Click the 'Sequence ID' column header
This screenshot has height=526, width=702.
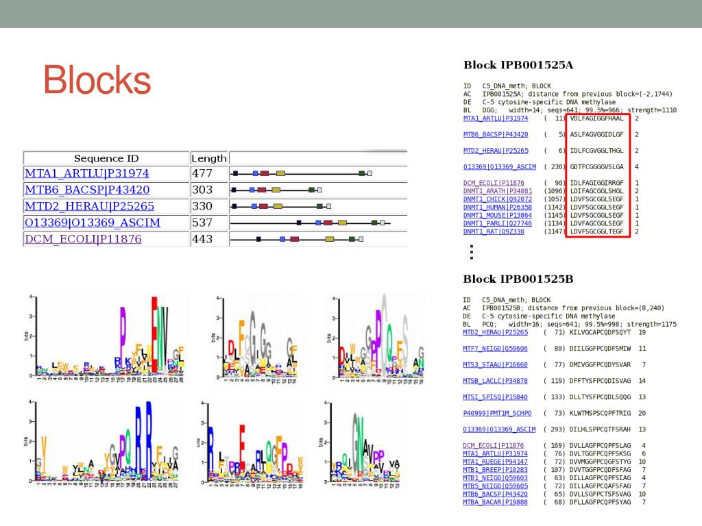point(106,158)
